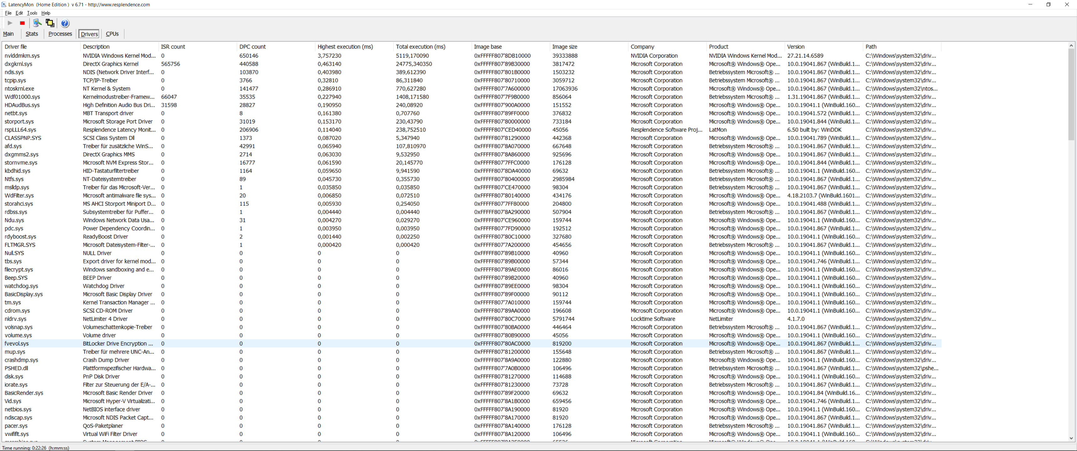The height and width of the screenshot is (451, 1077).
Task: Click the Start monitoring play icon
Action: coord(10,23)
